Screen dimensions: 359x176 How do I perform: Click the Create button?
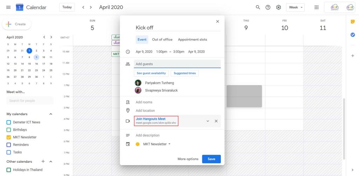point(16,24)
